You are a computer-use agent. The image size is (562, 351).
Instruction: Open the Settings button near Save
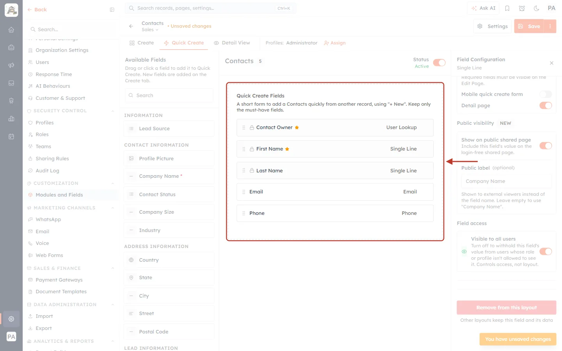click(x=493, y=26)
